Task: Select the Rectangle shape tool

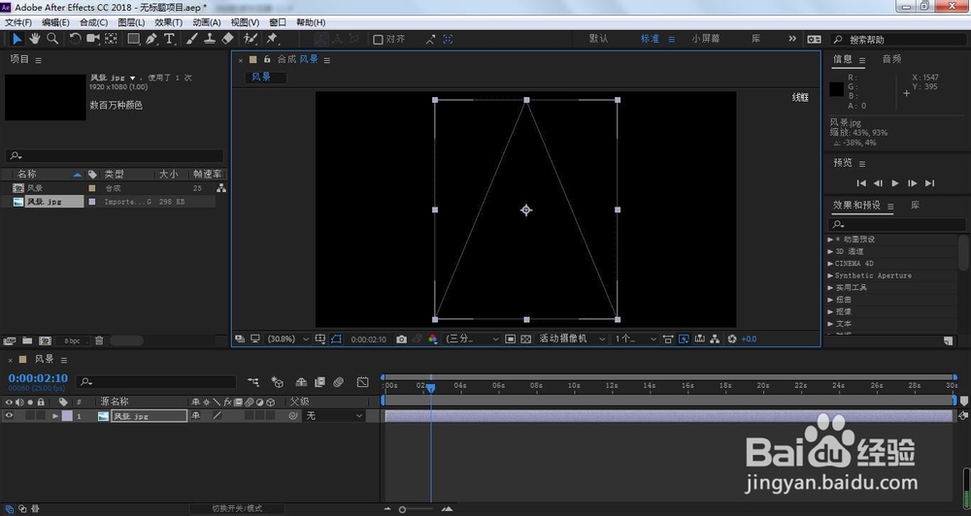Action: [x=133, y=39]
